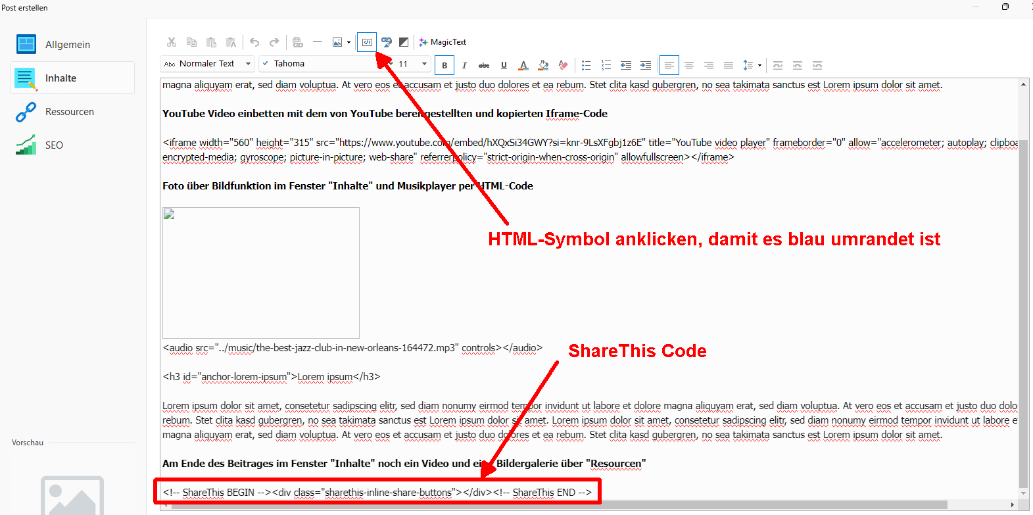Expand the line spacing dropdown arrow

[759, 65]
